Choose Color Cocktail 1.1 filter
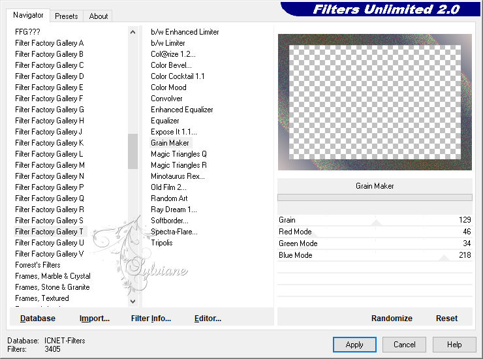The image size is (483, 359). coord(178,76)
